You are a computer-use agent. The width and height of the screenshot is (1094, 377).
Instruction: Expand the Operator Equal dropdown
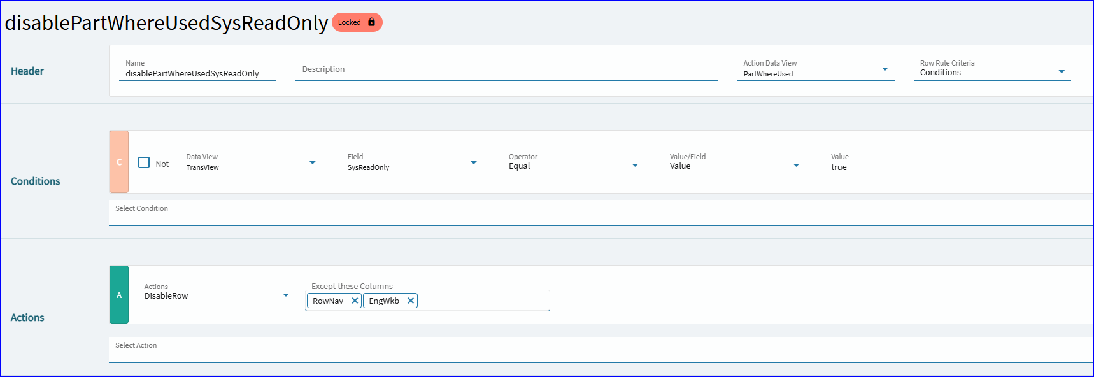pos(573,163)
